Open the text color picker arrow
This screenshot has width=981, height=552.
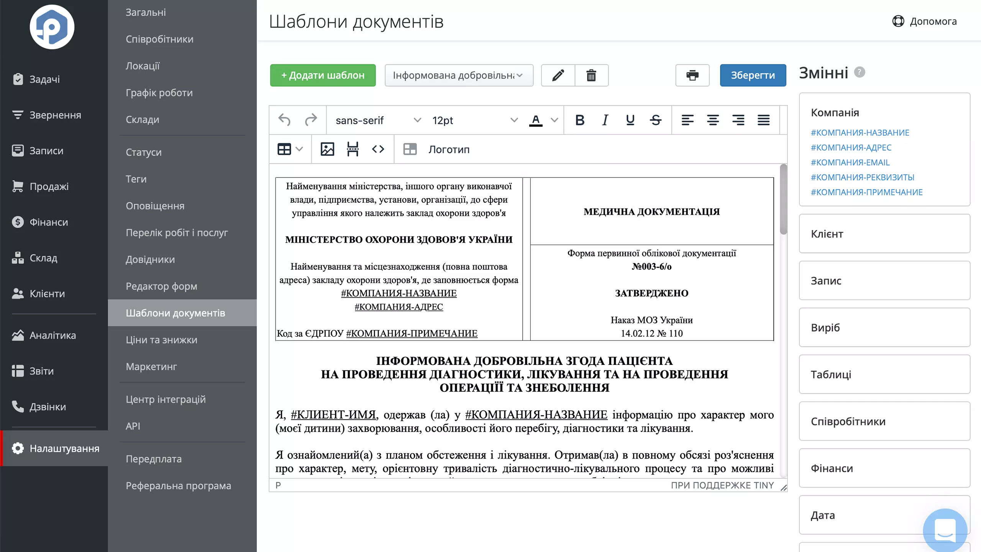554,120
